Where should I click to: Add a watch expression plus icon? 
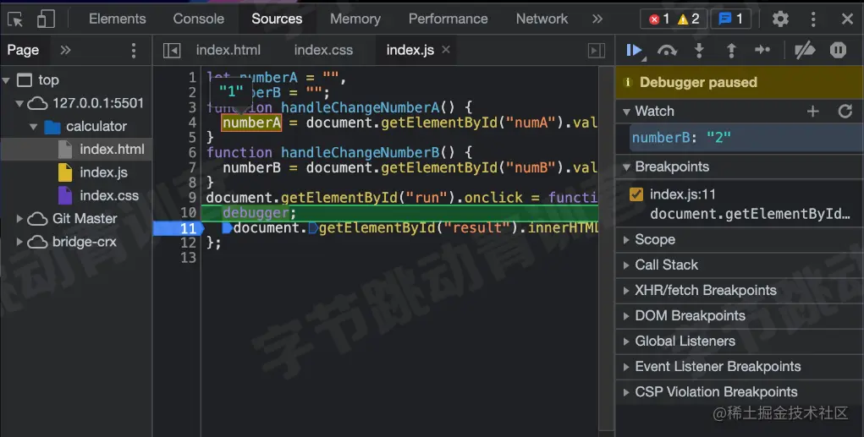pyautogui.click(x=812, y=112)
